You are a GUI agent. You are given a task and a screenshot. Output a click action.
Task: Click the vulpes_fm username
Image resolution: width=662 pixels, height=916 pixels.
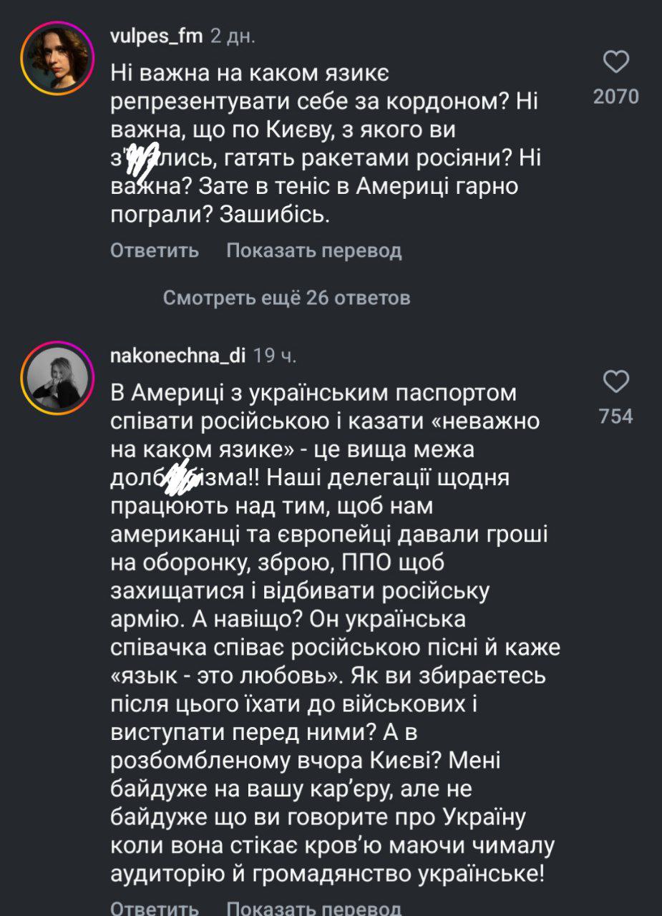[156, 36]
